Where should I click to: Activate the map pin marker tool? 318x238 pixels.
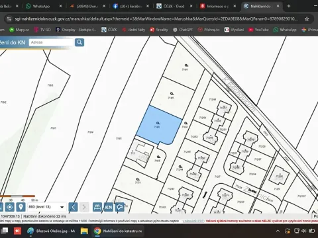pos(21,207)
